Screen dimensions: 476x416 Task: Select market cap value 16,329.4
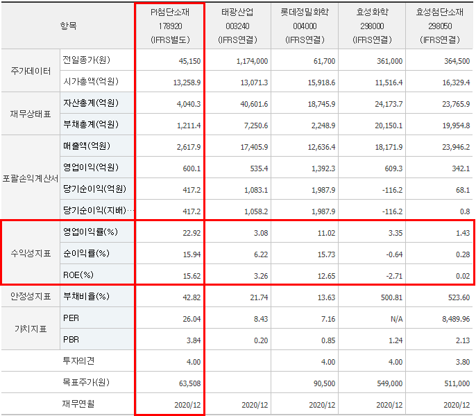point(456,83)
